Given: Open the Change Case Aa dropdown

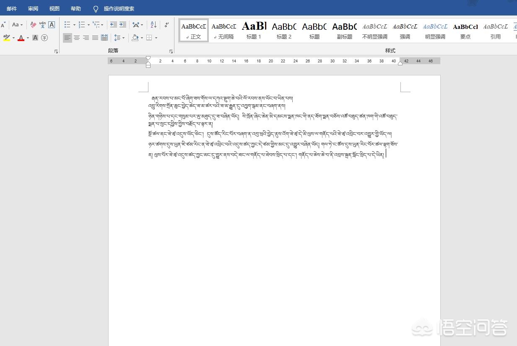Looking at the screenshot, I should [x=17, y=25].
